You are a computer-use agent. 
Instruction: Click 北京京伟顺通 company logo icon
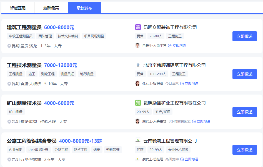coord(138,65)
